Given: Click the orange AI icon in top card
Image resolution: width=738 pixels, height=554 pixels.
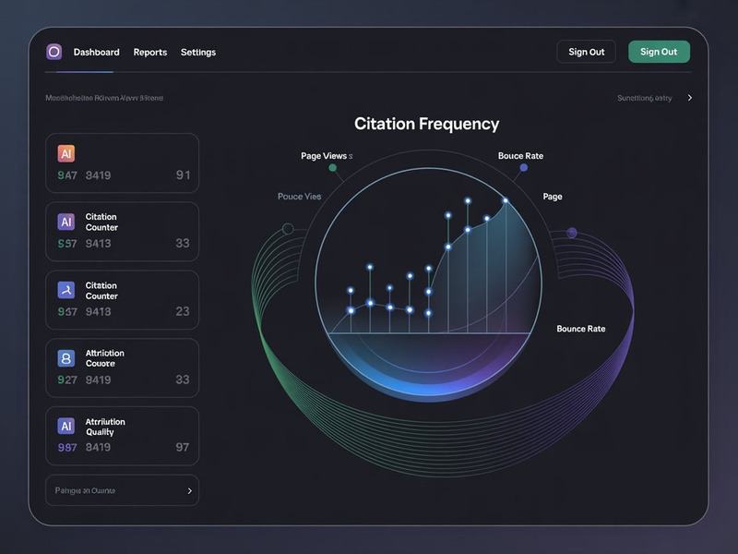Looking at the screenshot, I should click(x=66, y=153).
